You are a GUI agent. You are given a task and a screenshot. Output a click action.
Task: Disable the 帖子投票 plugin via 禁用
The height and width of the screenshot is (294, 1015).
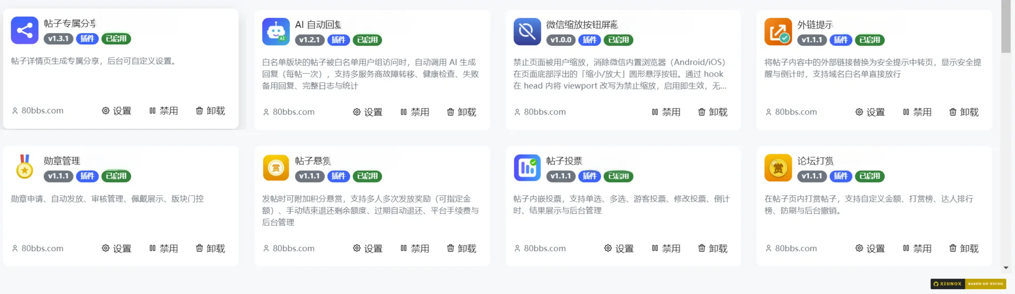666,248
